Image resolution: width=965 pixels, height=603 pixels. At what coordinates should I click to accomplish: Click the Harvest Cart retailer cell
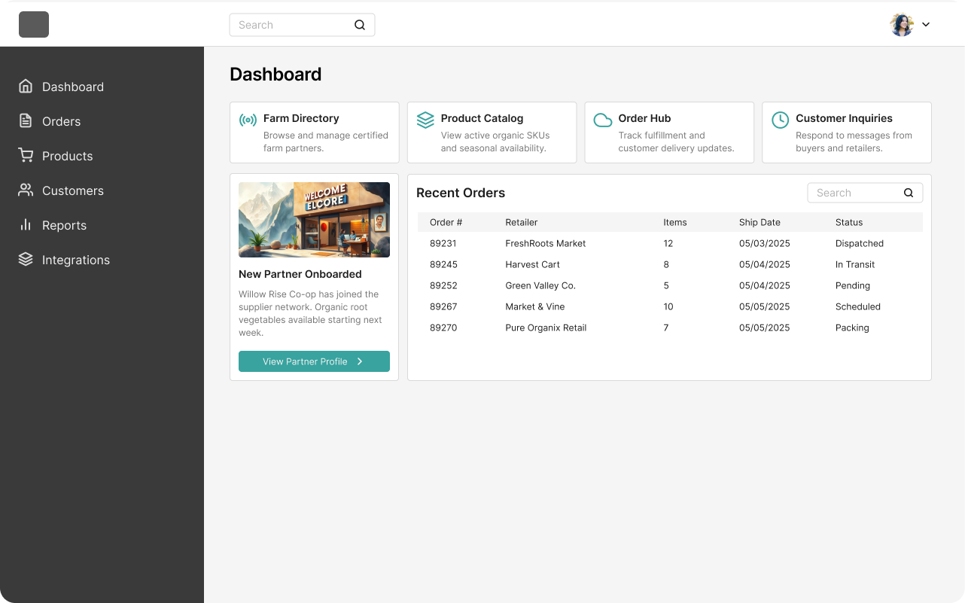[532, 264]
